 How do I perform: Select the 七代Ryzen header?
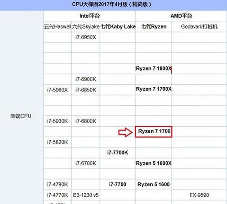click(x=154, y=27)
